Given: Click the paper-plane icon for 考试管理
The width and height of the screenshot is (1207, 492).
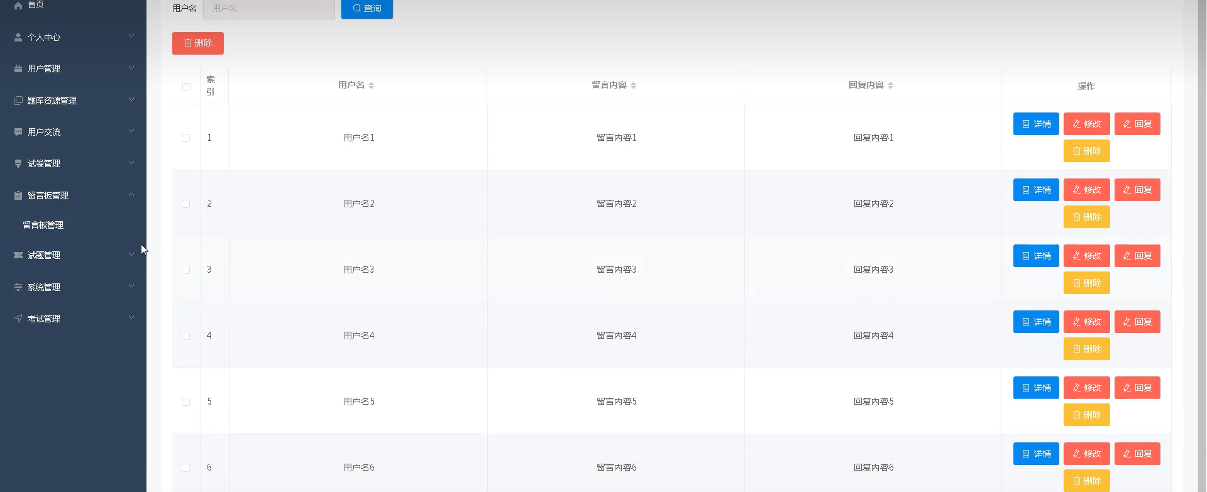Looking at the screenshot, I should (18, 319).
